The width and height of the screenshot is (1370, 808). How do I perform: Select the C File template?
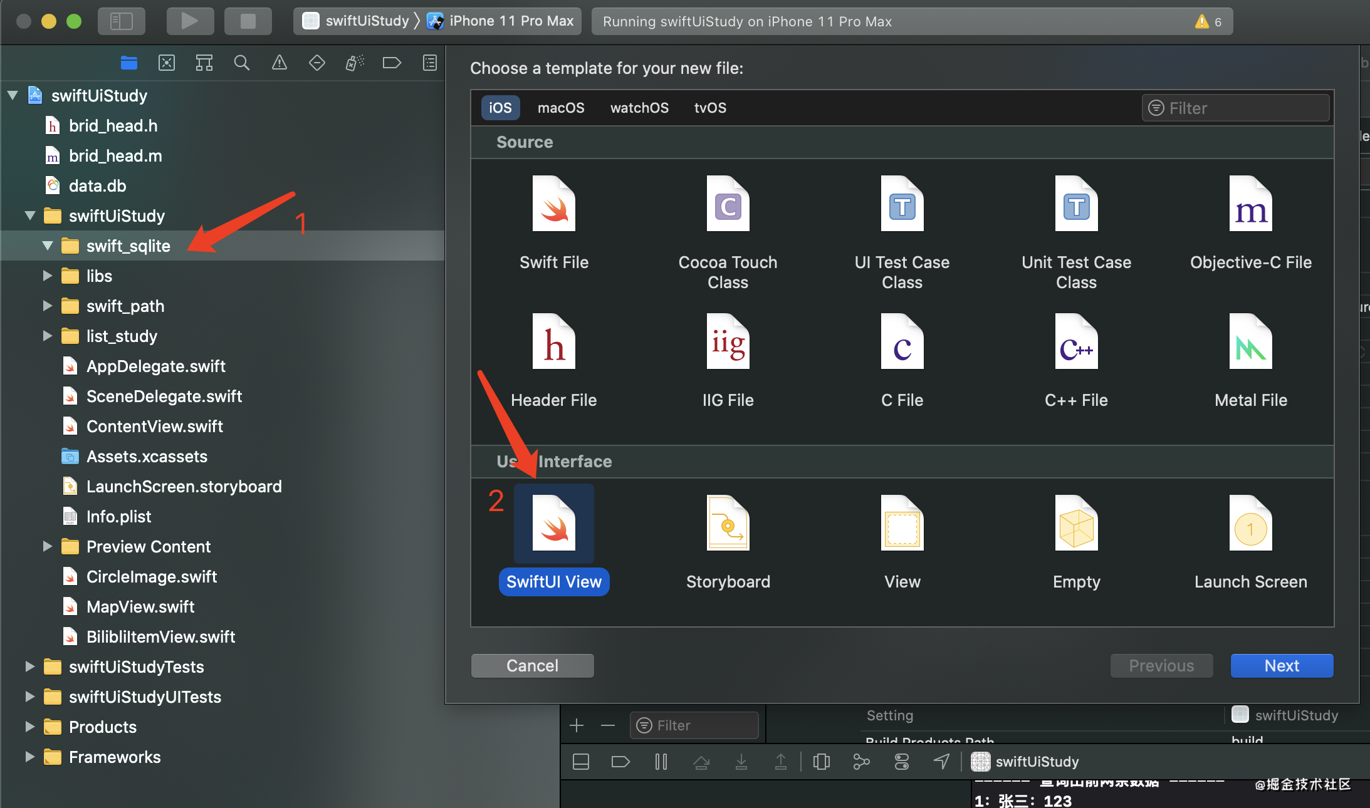902,361
